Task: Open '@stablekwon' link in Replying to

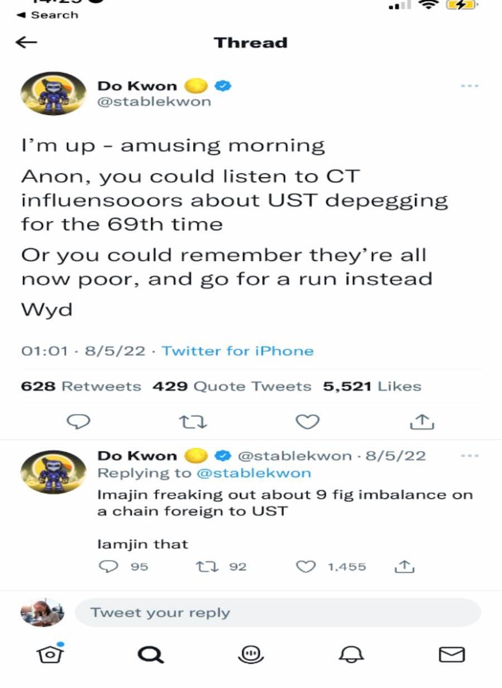Action: pyautogui.click(x=253, y=473)
